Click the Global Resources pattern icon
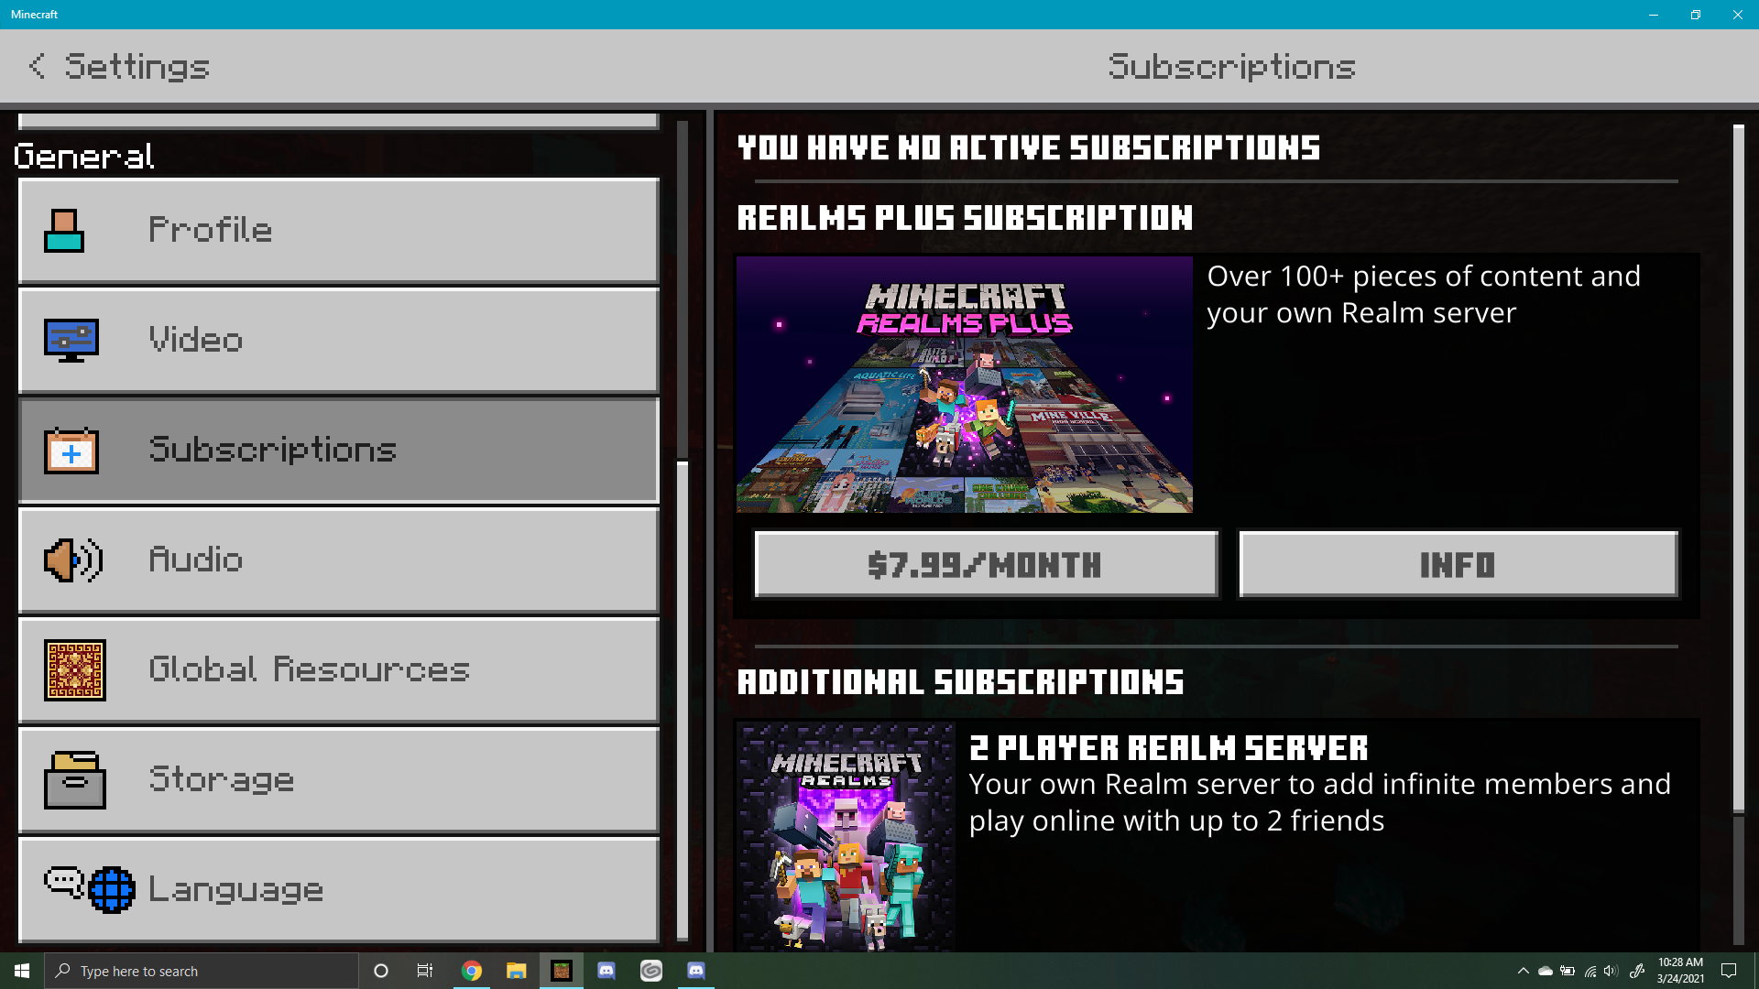 [75, 670]
